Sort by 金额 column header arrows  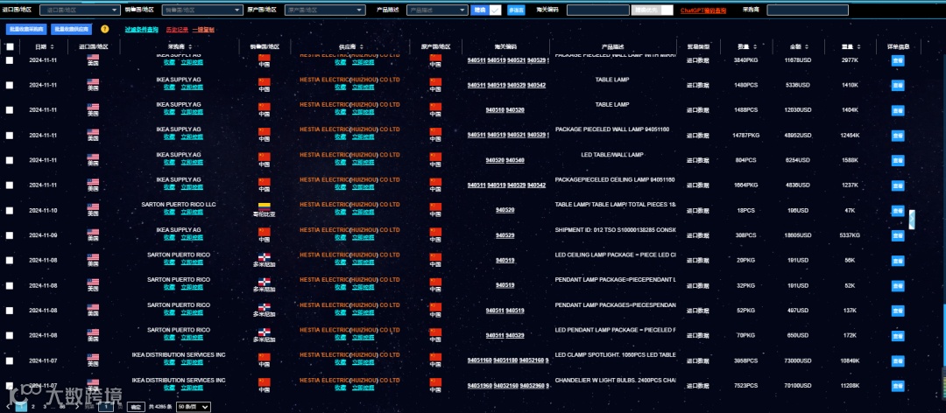(x=806, y=47)
